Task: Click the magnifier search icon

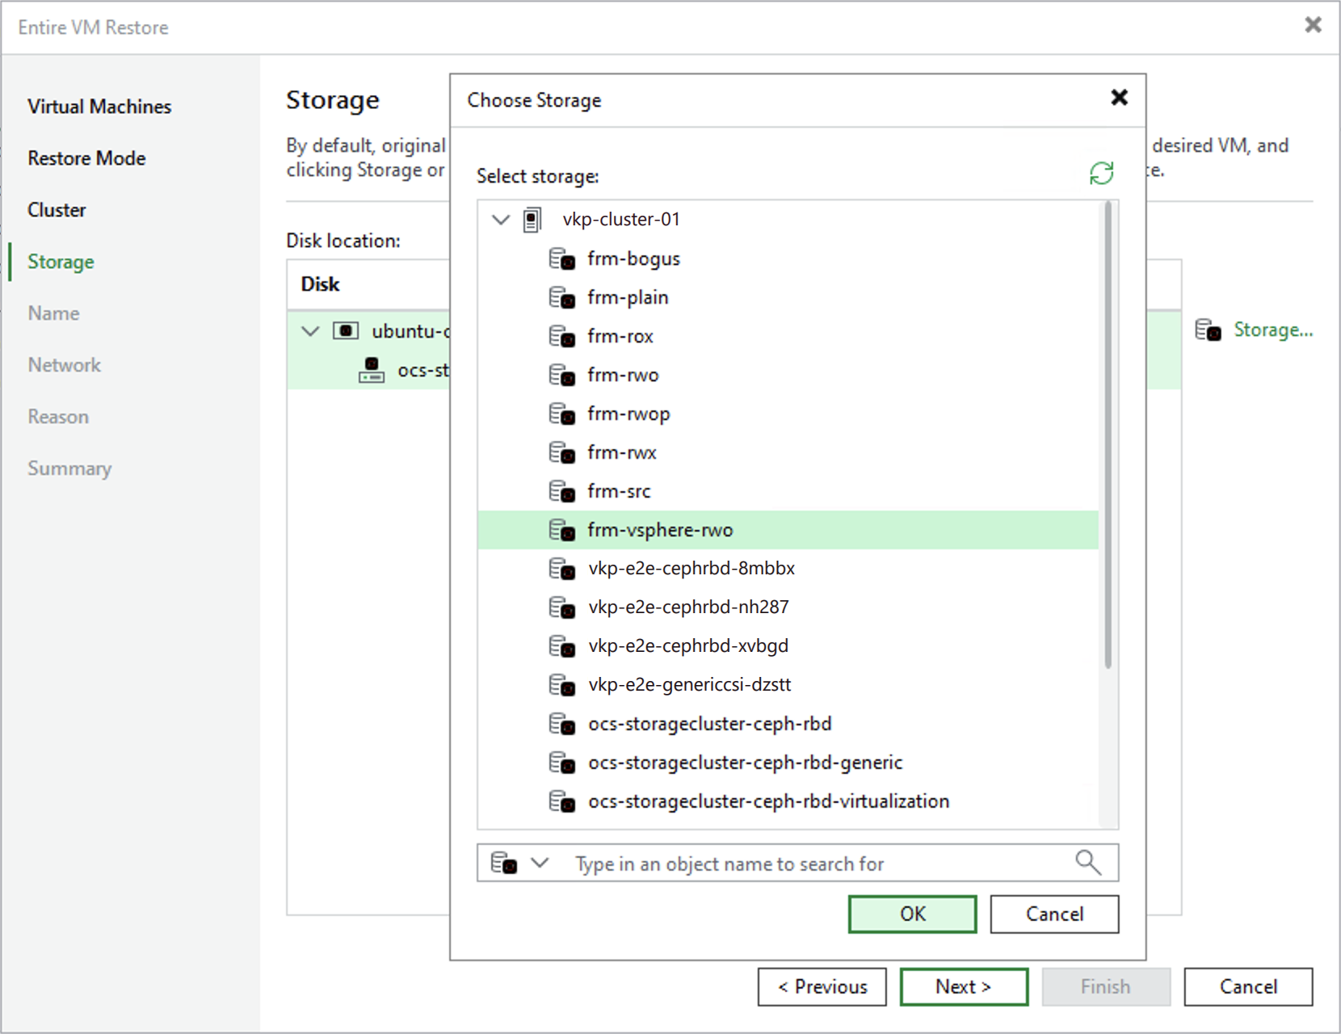Action: pyautogui.click(x=1088, y=863)
